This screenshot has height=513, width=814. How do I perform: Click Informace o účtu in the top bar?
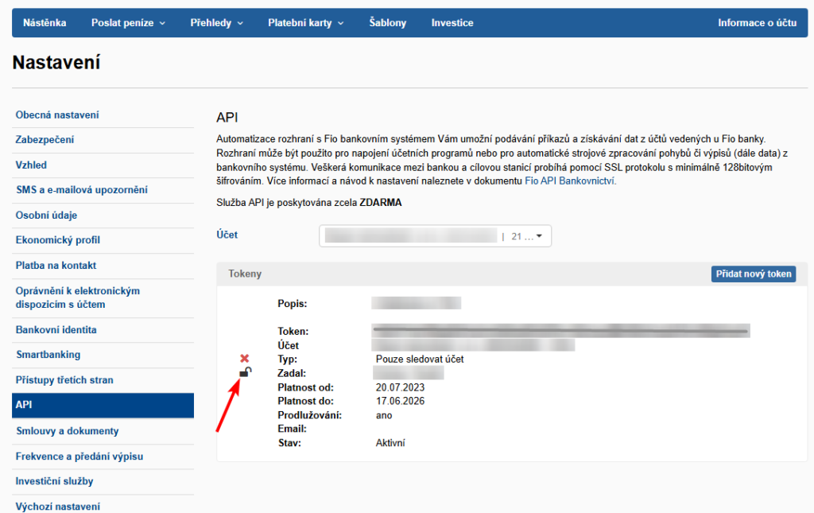coord(757,23)
